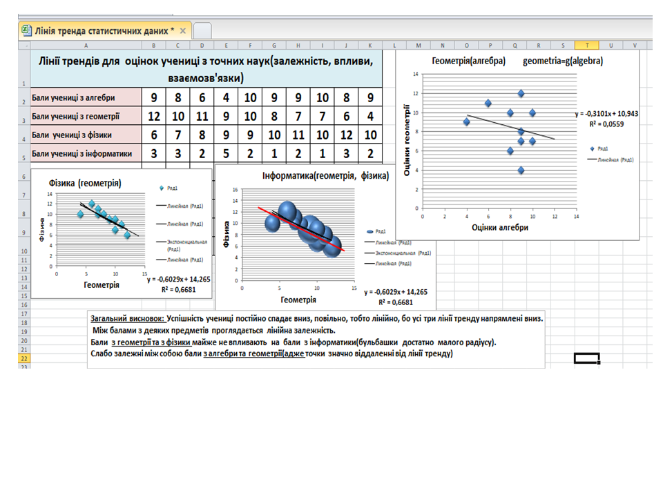Viewport: 663px width, 497px height.
Task: Click the Ряд1 diamond legend marker in Фізика (геометрія) chart
Action: pyautogui.click(x=161, y=188)
